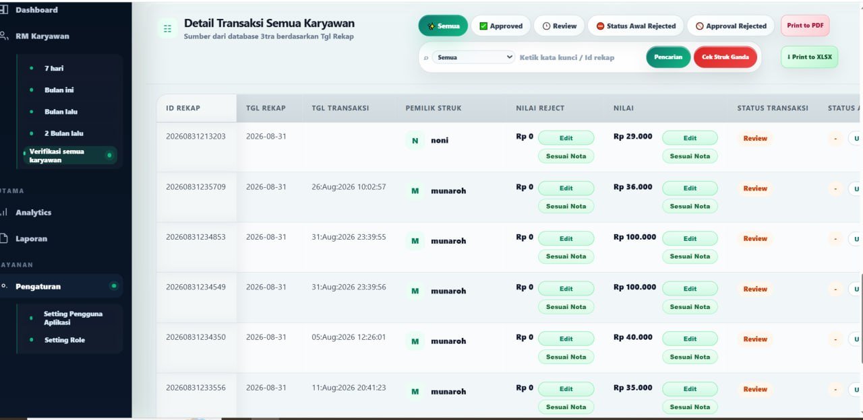Click Sesuai Nota under Rp 29.000
863x420 pixels.
click(x=690, y=156)
